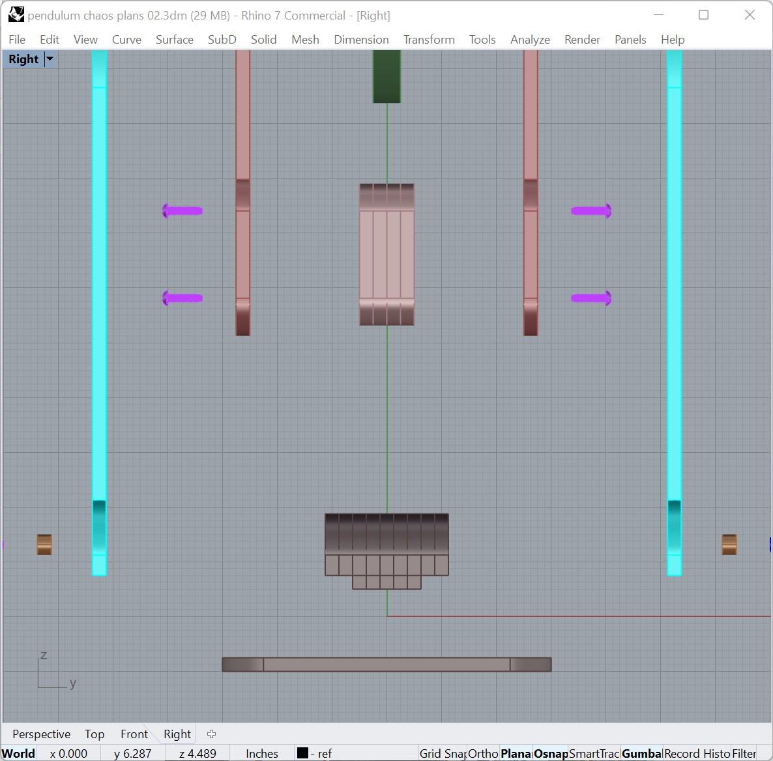Toggle Gumball in the status bar
This screenshot has width=773, height=761.
tap(641, 754)
